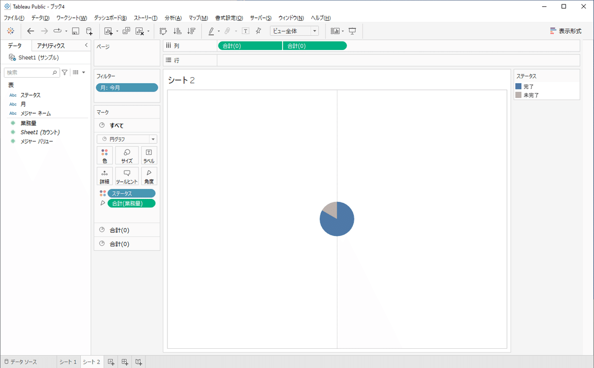Create a new worksheet from toolbar
This screenshot has height=368, width=594.
(109, 31)
